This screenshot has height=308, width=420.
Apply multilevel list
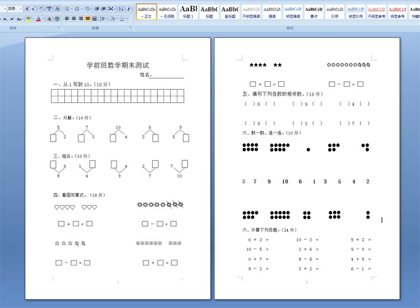tap(87, 9)
